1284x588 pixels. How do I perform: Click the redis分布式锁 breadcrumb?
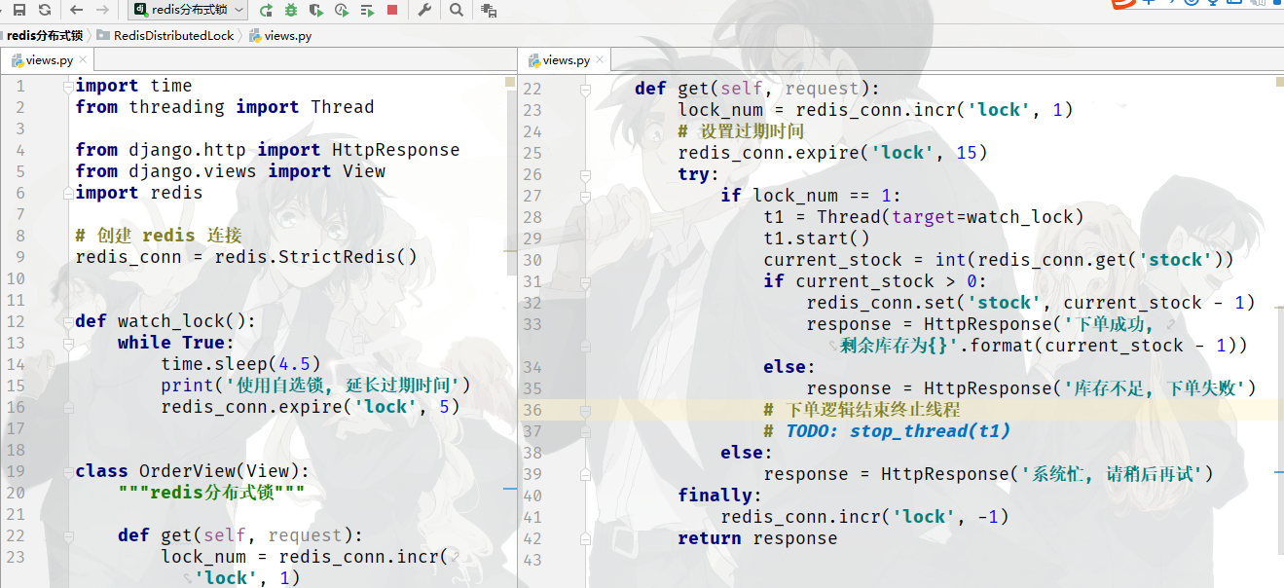45,35
